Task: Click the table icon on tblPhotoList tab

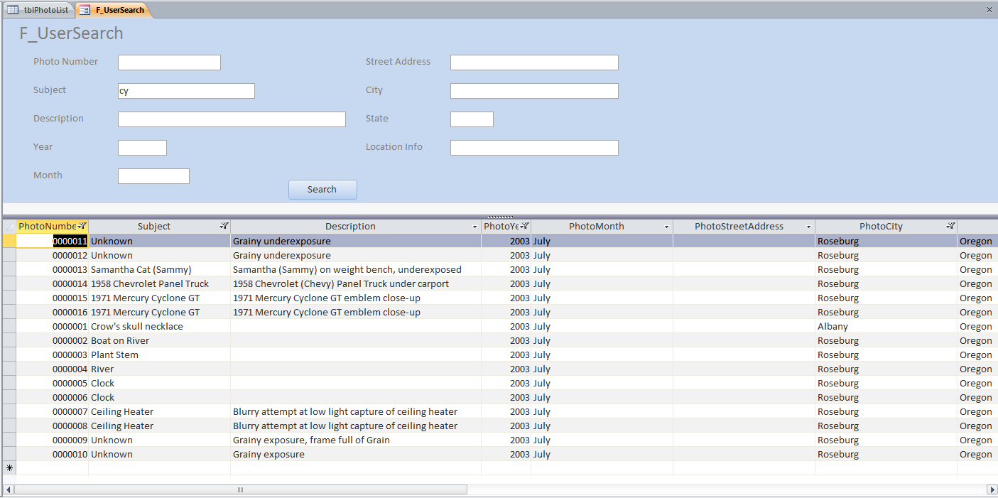Action: point(13,10)
